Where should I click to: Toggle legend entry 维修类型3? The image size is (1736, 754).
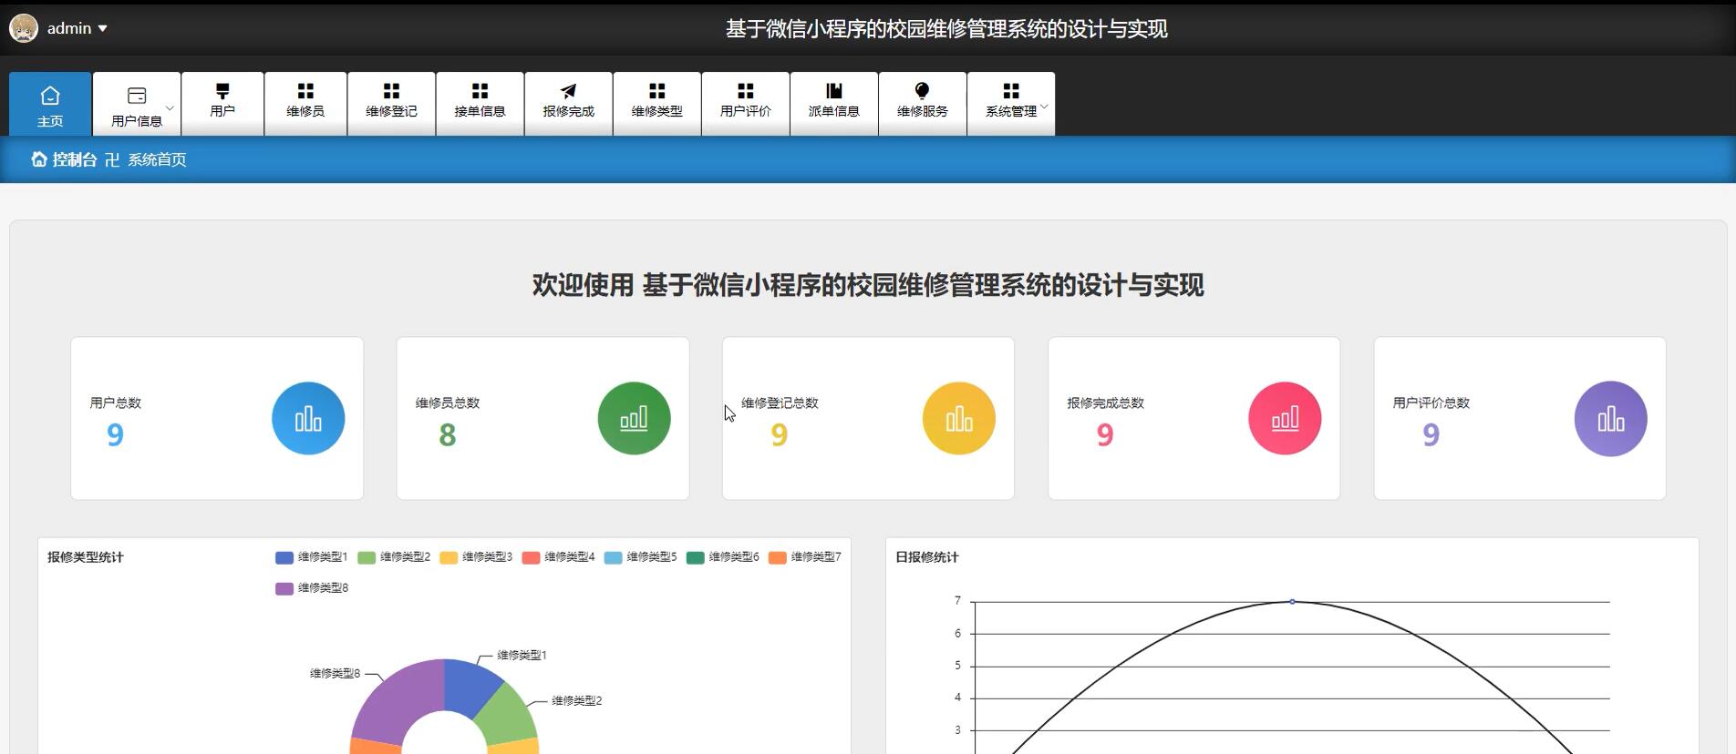click(x=476, y=557)
